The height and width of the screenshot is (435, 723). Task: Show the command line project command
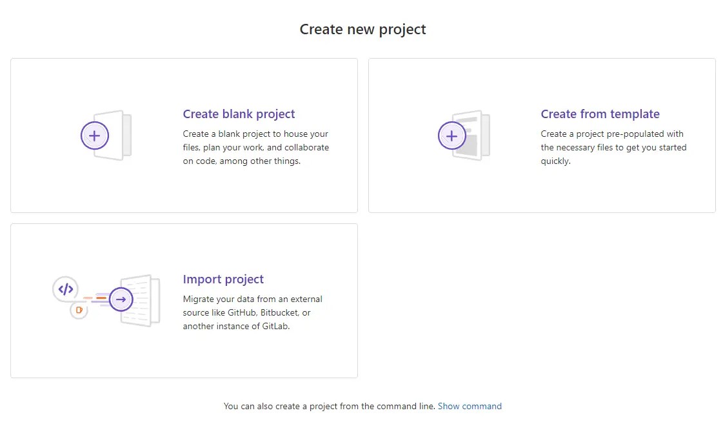pos(470,406)
